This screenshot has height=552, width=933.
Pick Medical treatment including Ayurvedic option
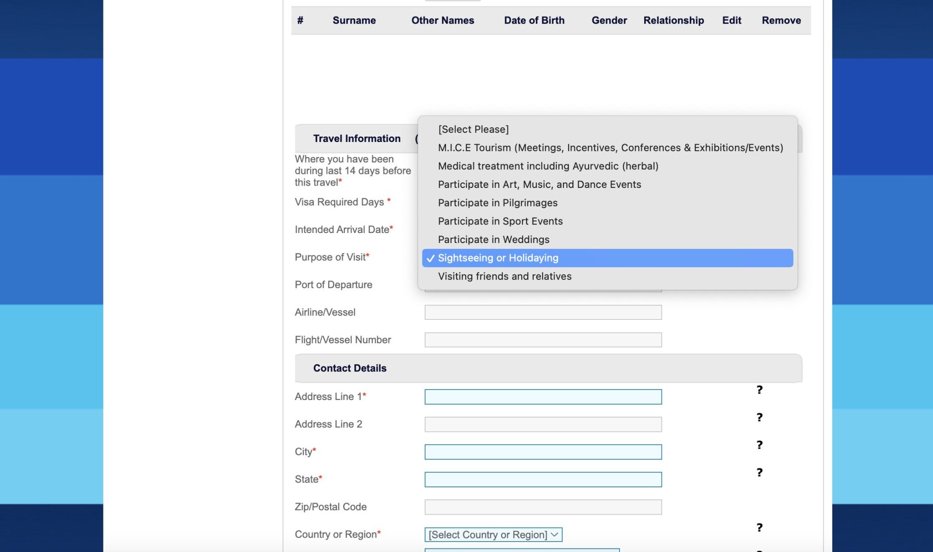coord(607,166)
